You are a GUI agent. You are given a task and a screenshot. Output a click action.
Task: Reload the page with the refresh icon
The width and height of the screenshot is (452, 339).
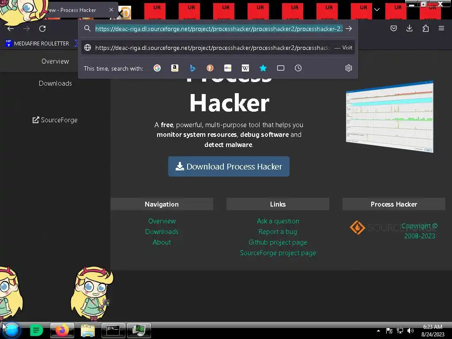tap(42, 29)
